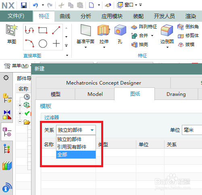
Task: Expand sketch curve gallery more arrow
Action: tap(66, 46)
